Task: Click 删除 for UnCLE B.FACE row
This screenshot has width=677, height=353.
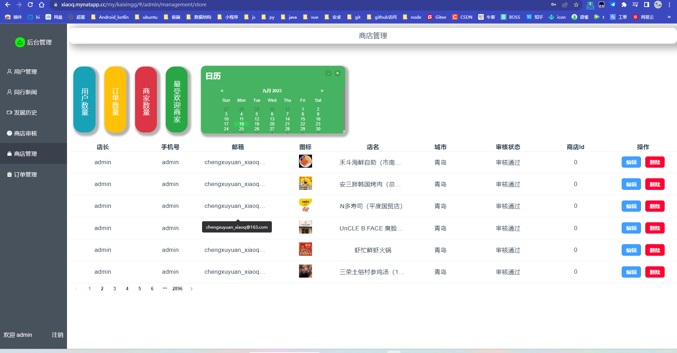Action: click(655, 228)
